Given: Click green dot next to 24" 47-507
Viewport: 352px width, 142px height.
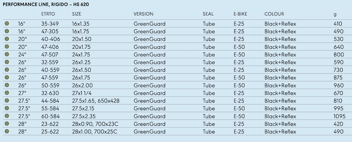Looking at the screenshot, I should tap(7, 55).
